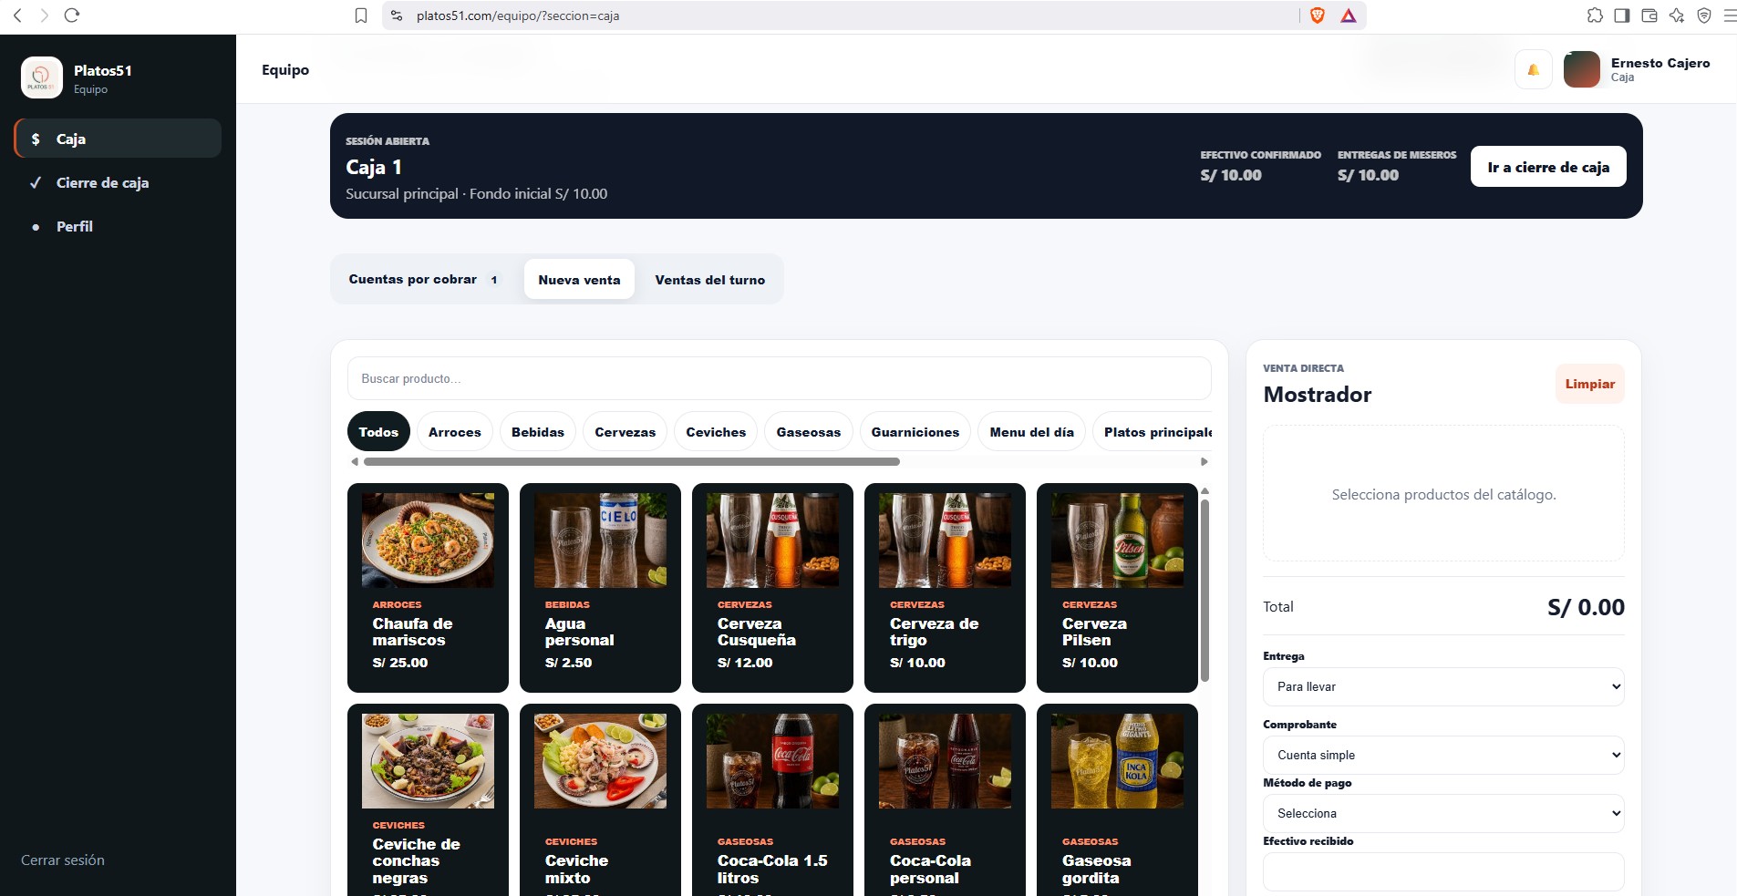This screenshot has width=1737, height=896.
Task: Click the horizontal category scrollbar thumb
Action: pyautogui.click(x=632, y=462)
